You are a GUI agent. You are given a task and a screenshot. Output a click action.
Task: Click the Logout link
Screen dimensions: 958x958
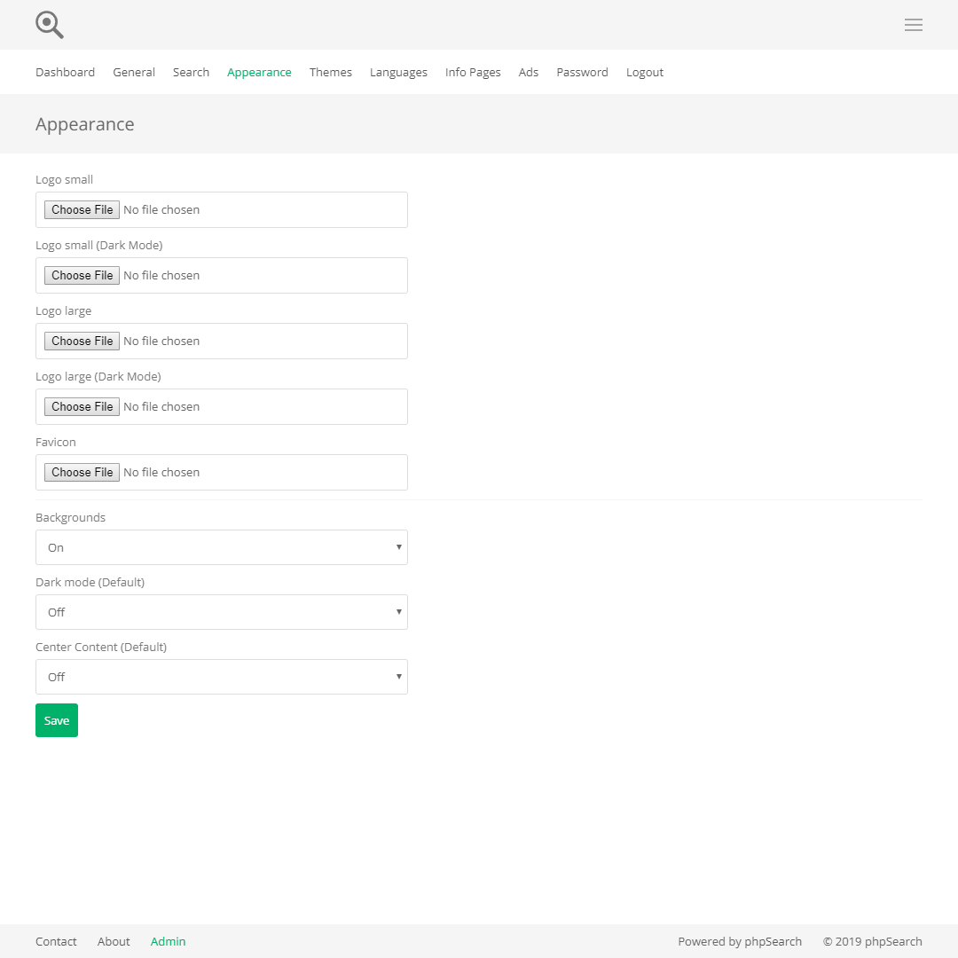[x=645, y=73]
